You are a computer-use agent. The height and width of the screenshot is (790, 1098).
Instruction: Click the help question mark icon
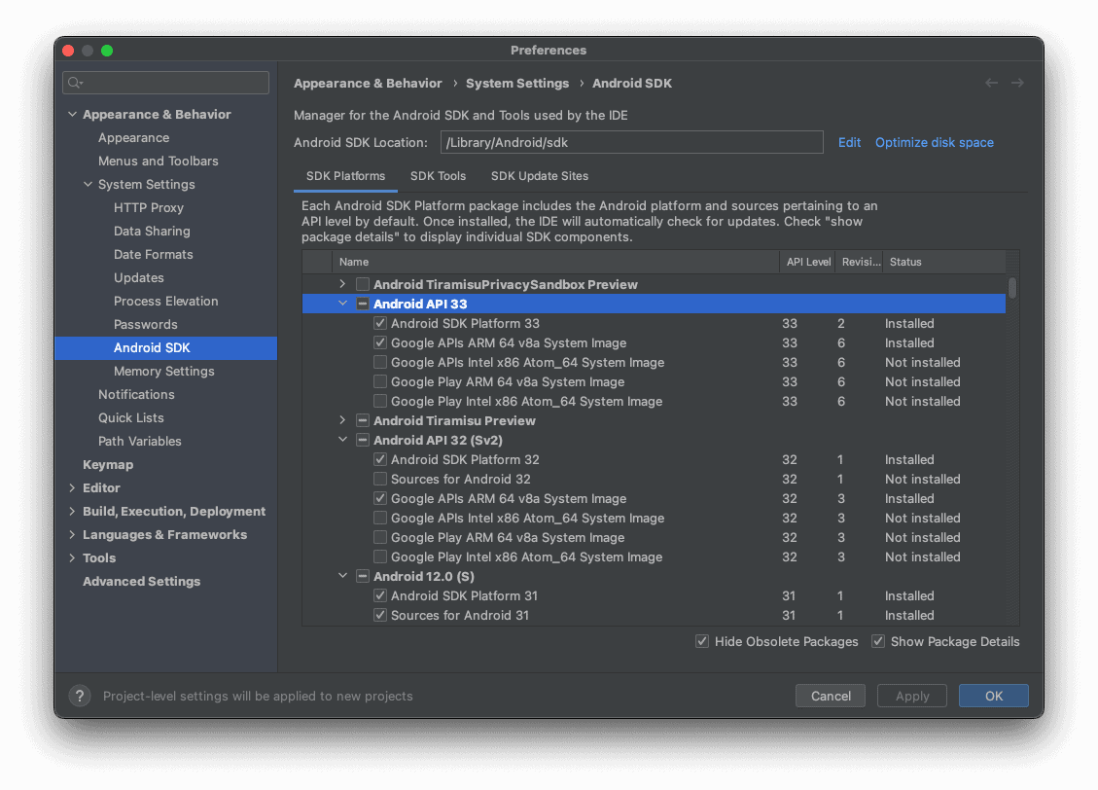tap(79, 696)
